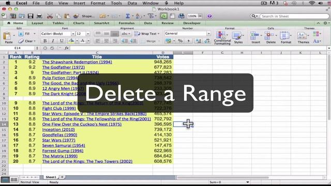The image size is (331, 186).
Task: Toggle the green fx Formula Builder icon
Action: coord(163,16)
